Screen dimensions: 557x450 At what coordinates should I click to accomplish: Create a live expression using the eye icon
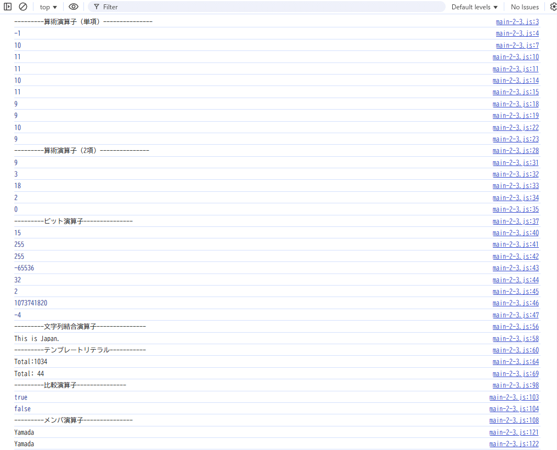pos(73,7)
